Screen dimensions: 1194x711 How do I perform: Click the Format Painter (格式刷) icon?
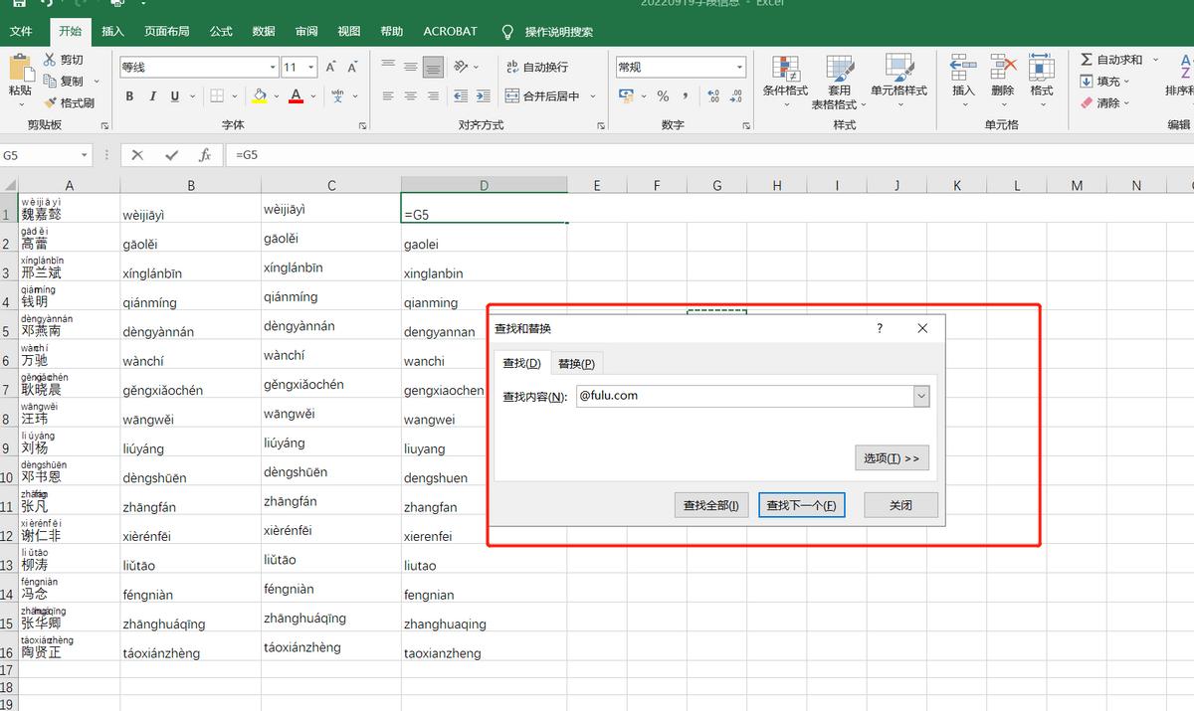coord(50,102)
